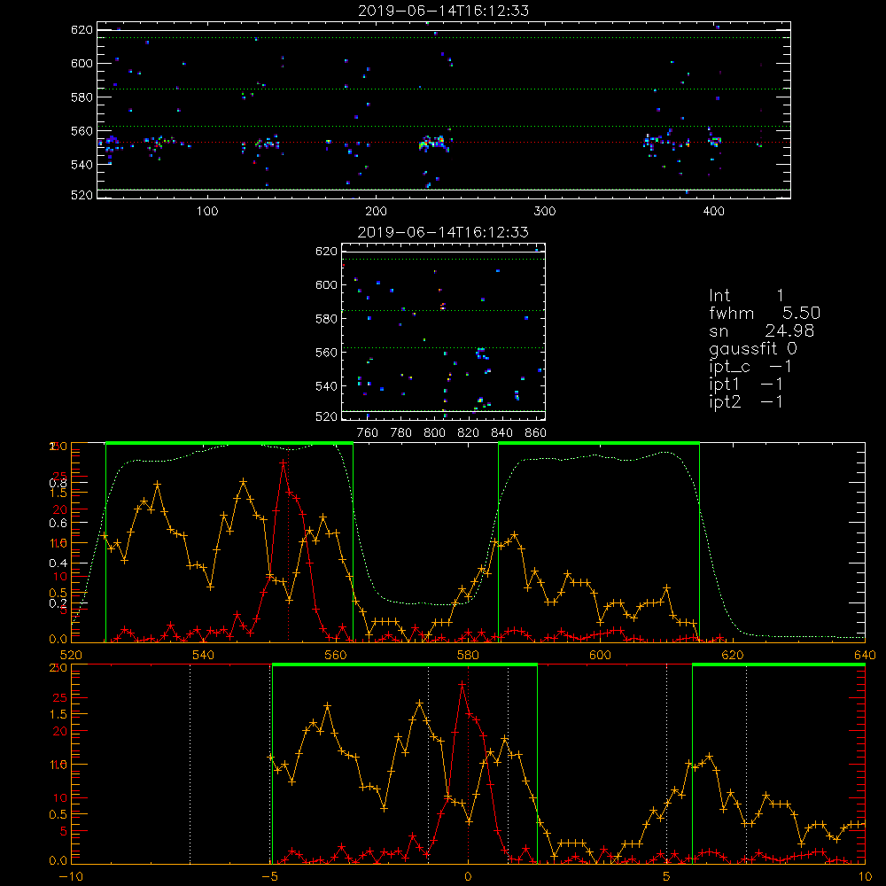The image size is (886, 886).
Task: Click x-axis label 100 on top image
Action: (207, 212)
